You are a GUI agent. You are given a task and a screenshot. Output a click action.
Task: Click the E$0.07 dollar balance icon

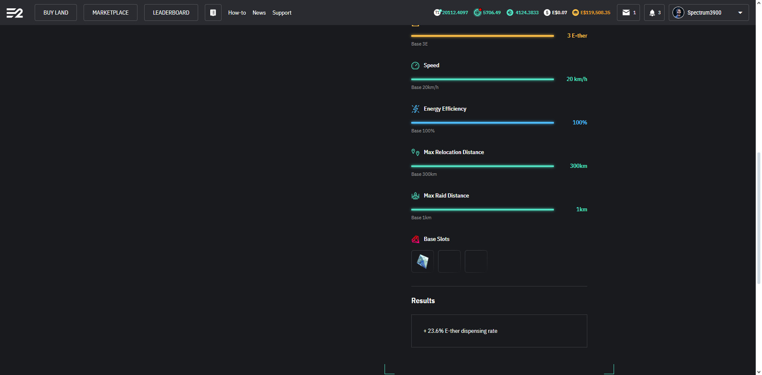pyautogui.click(x=547, y=13)
